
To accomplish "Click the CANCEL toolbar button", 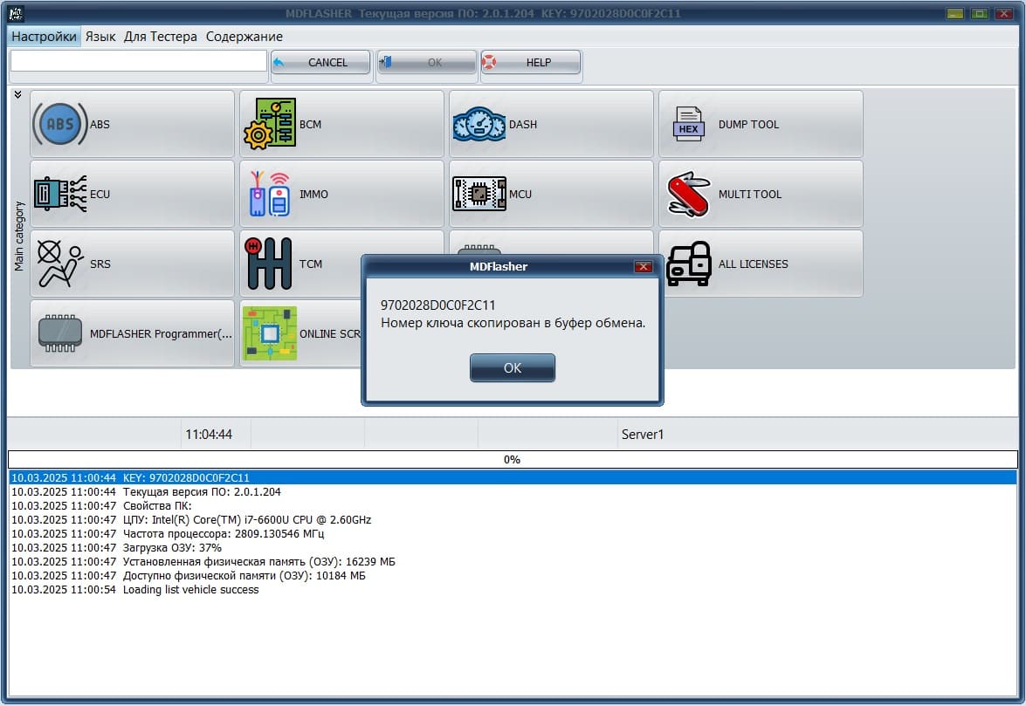I will (320, 63).
